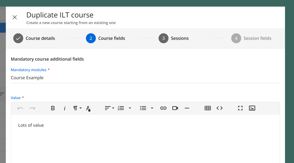294x163 pixels.
Task: Open the paragraph format dropdown
Action: (77, 108)
